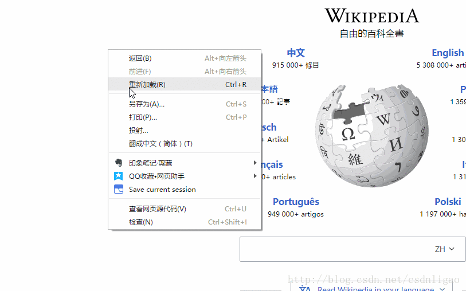Viewport: 466px width, 291px height.
Task: Select 返回(B) from context menu
Action: (185, 58)
